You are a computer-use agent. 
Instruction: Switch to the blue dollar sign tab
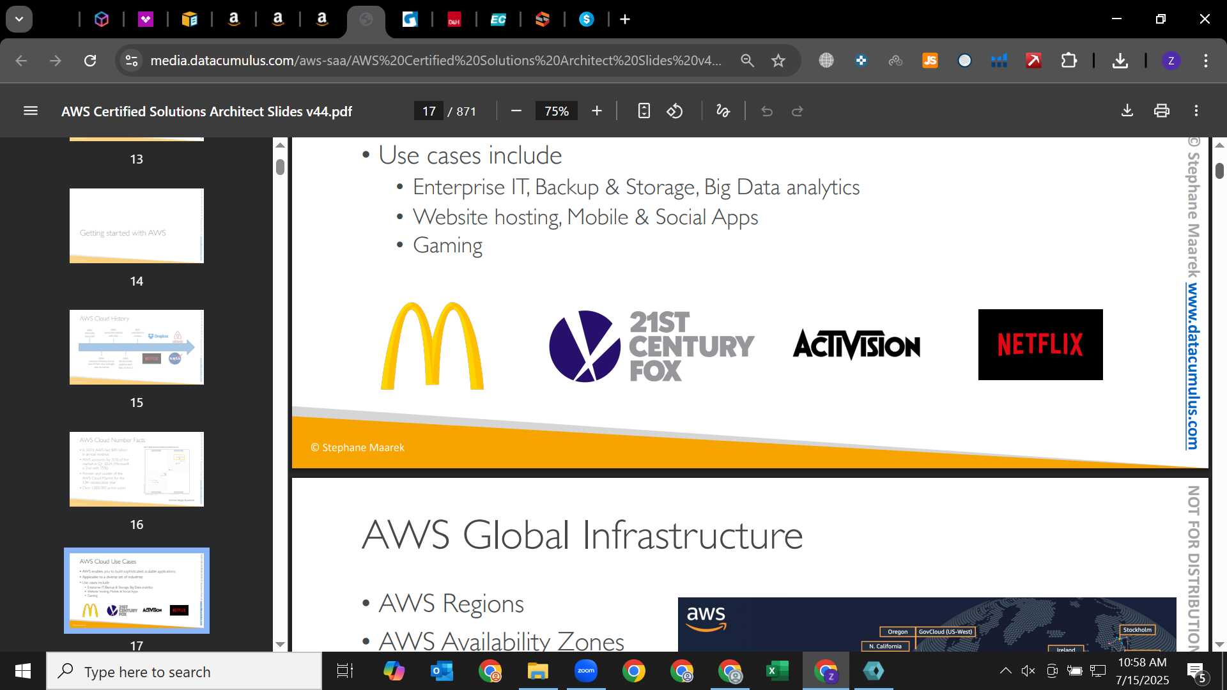587,20
